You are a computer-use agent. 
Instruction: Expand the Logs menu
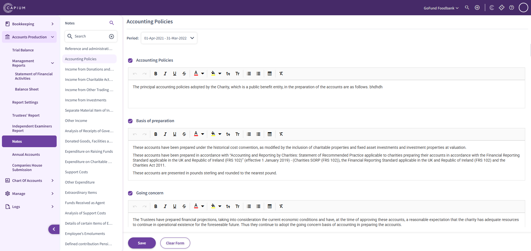tap(29, 207)
